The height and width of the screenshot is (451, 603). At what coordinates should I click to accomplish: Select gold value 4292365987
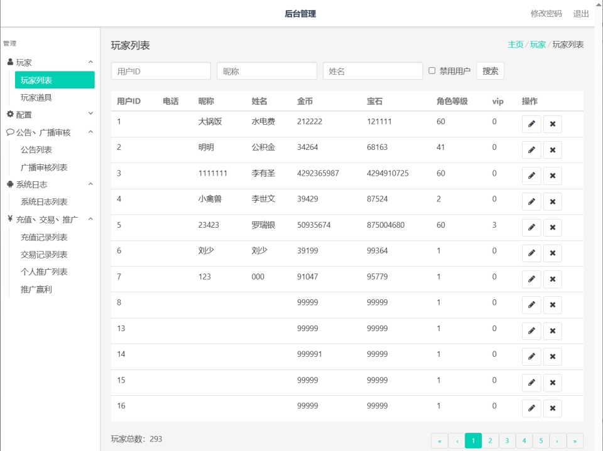(318, 173)
